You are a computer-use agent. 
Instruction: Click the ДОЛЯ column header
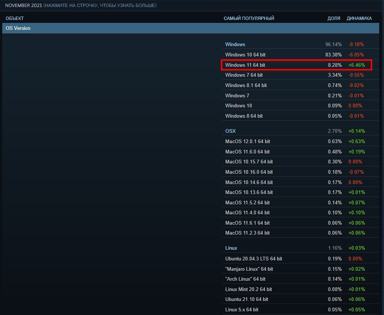pos(334,18)
